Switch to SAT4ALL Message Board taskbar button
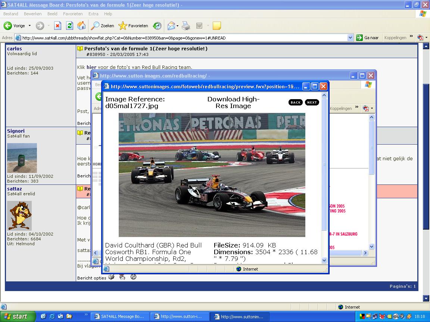 pyautogui.click(x=120, y=316)
